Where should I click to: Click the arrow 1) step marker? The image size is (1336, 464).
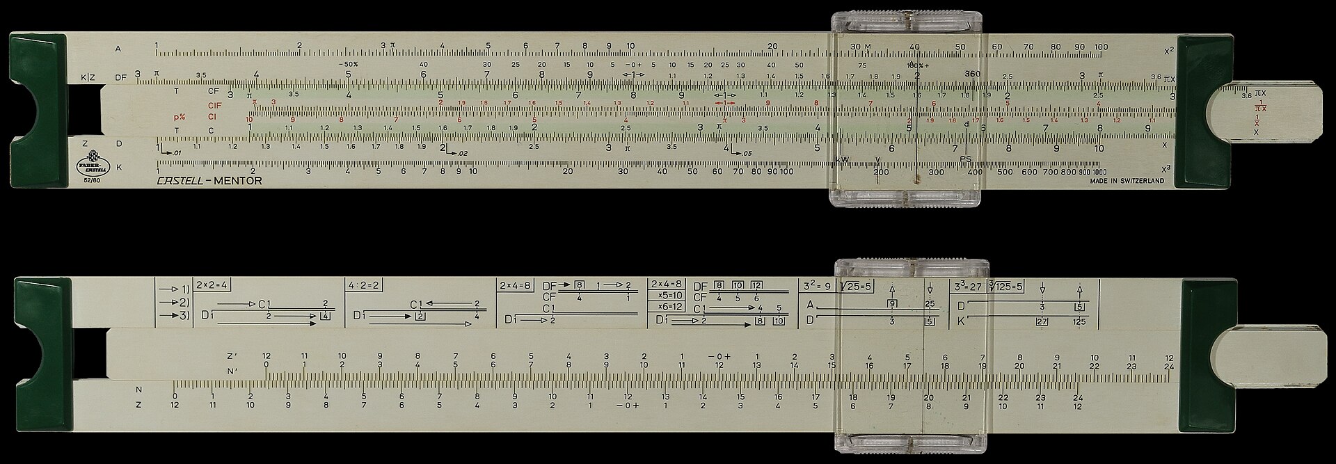(x=175, y=289)
